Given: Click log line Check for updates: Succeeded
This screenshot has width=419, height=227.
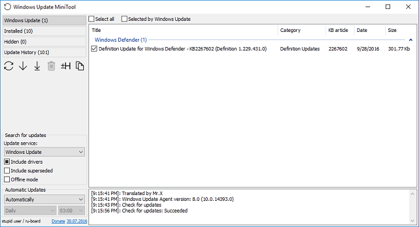Looking at the screenshot, I should click(139, 211).
